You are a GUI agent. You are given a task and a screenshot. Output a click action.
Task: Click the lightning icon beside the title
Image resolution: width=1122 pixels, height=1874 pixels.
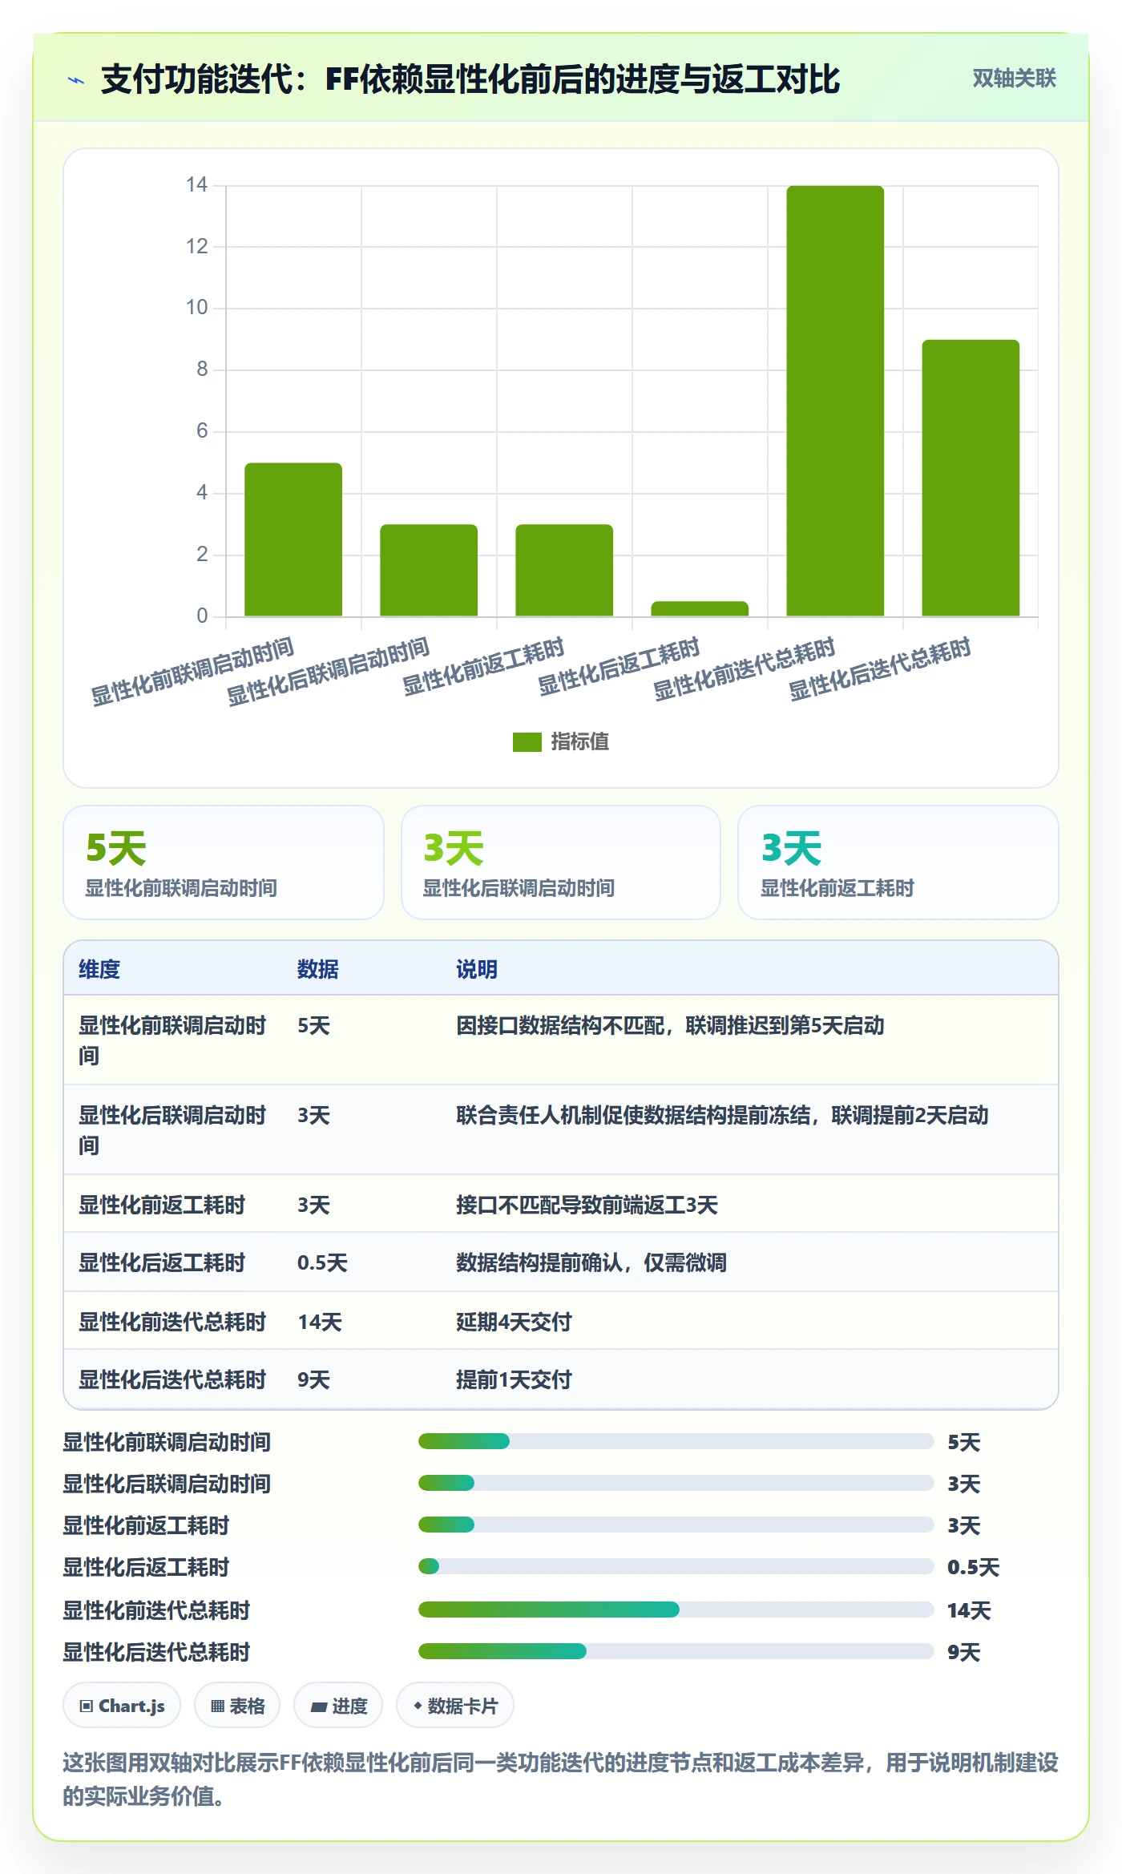tap(76, 80)
